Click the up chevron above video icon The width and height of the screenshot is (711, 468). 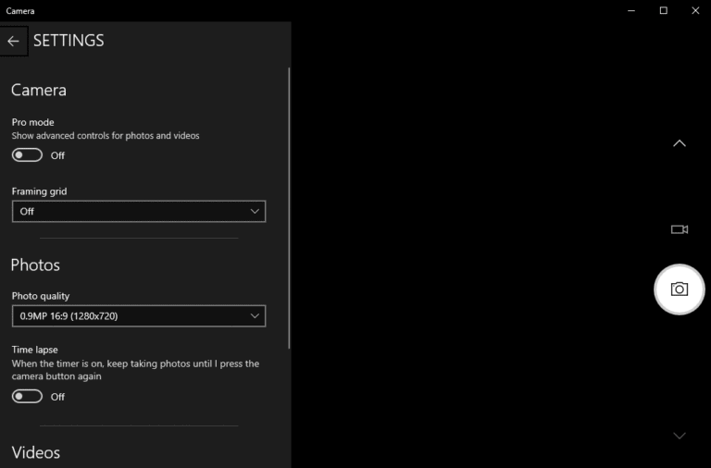pos(679,143)
